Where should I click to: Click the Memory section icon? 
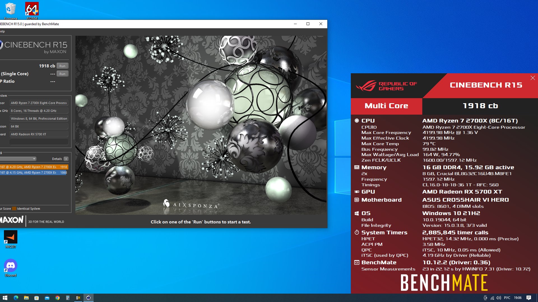pyautogui.click(x=357, y=167)
